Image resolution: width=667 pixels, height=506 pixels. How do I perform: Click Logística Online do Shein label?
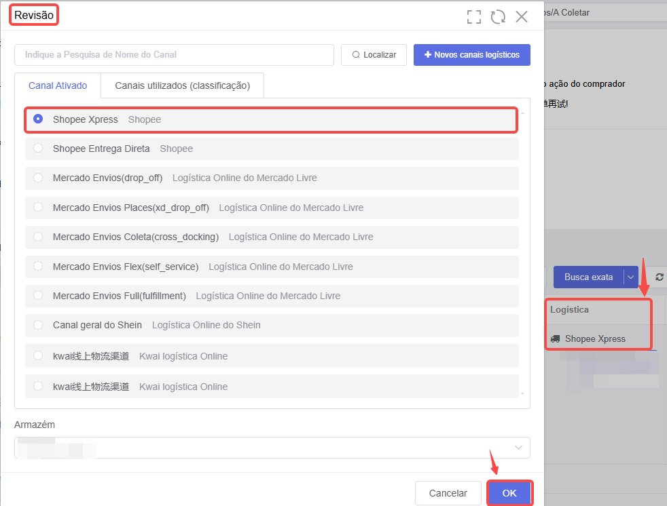206,325
